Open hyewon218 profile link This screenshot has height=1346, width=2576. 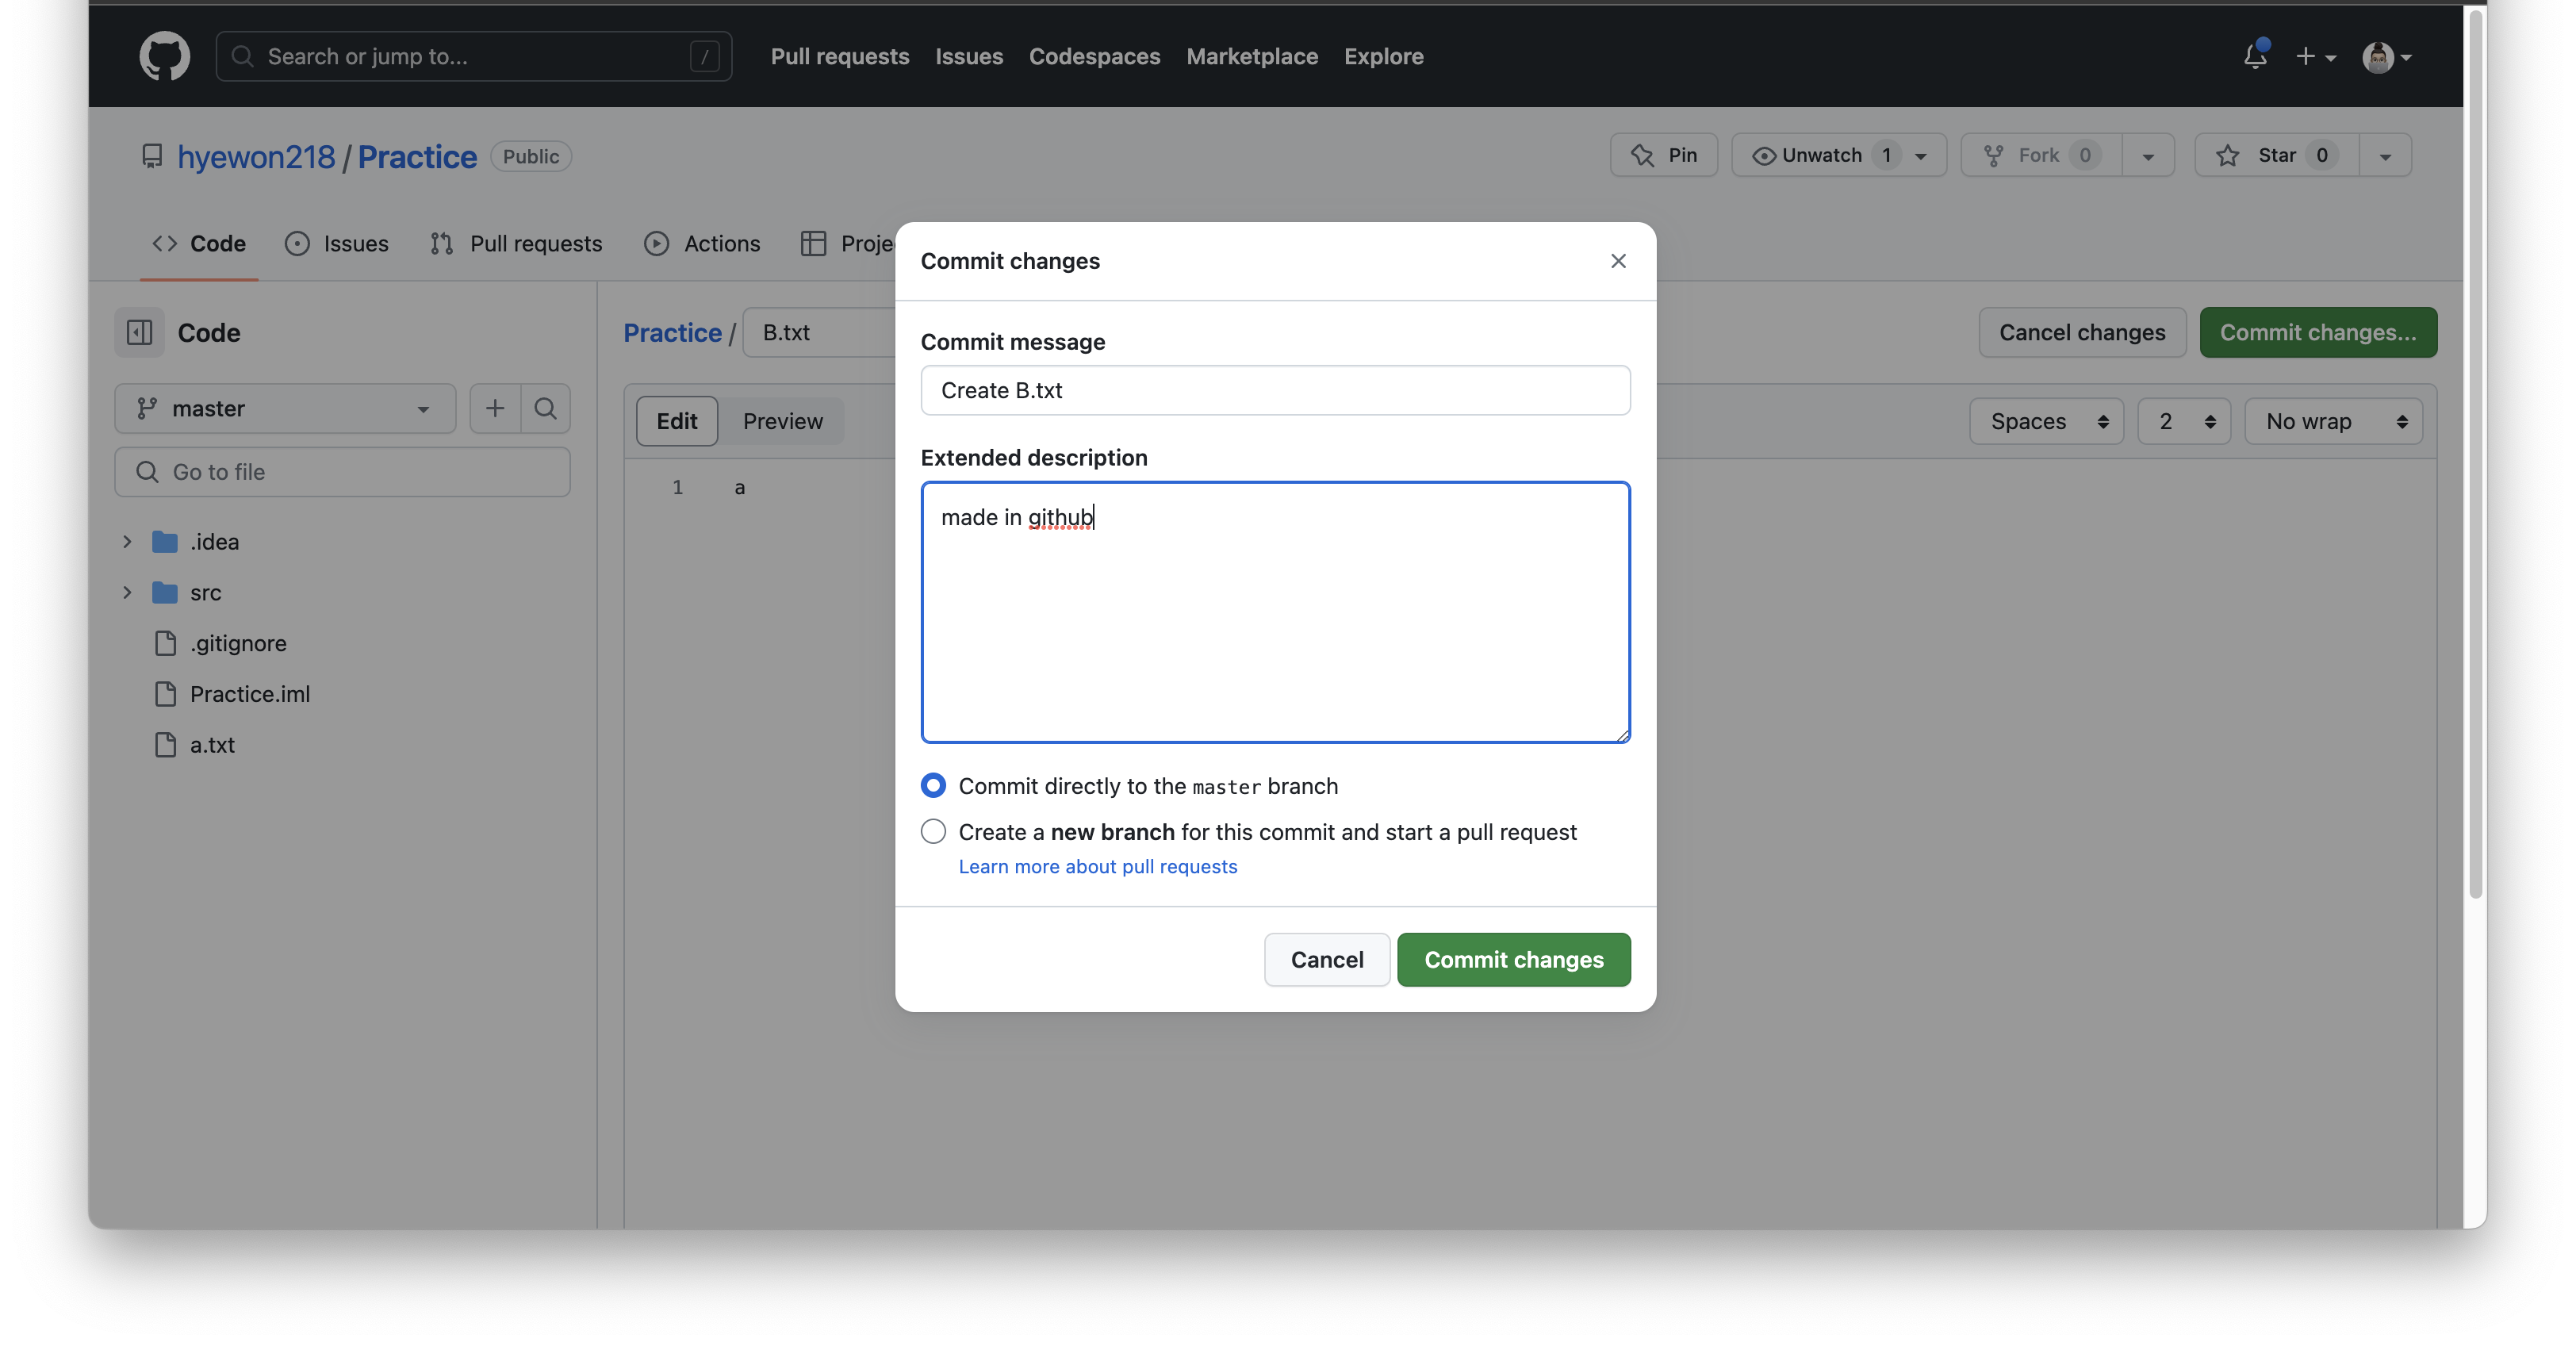pyautogui.click(x=256, y=157)
